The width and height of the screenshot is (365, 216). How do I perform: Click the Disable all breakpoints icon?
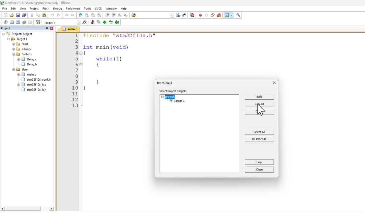213,15
